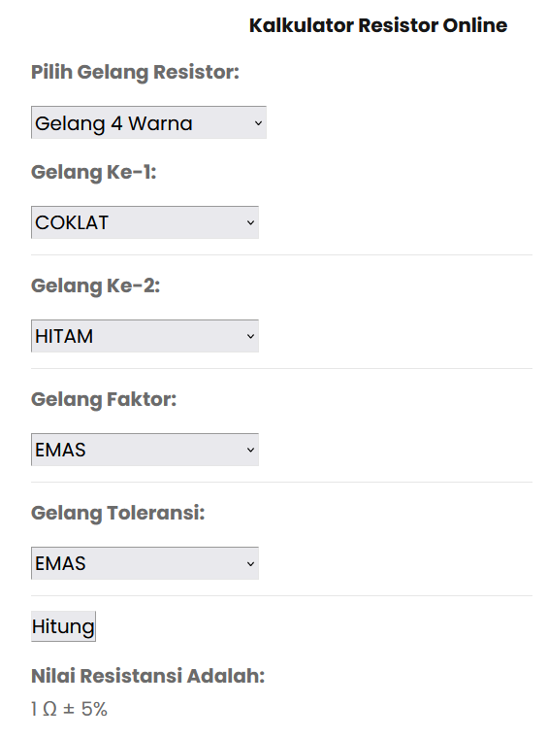This screenshot has height=738, width=548.
Task: Click the Pilih Gelang Resistor label
Action: point(136,73)
